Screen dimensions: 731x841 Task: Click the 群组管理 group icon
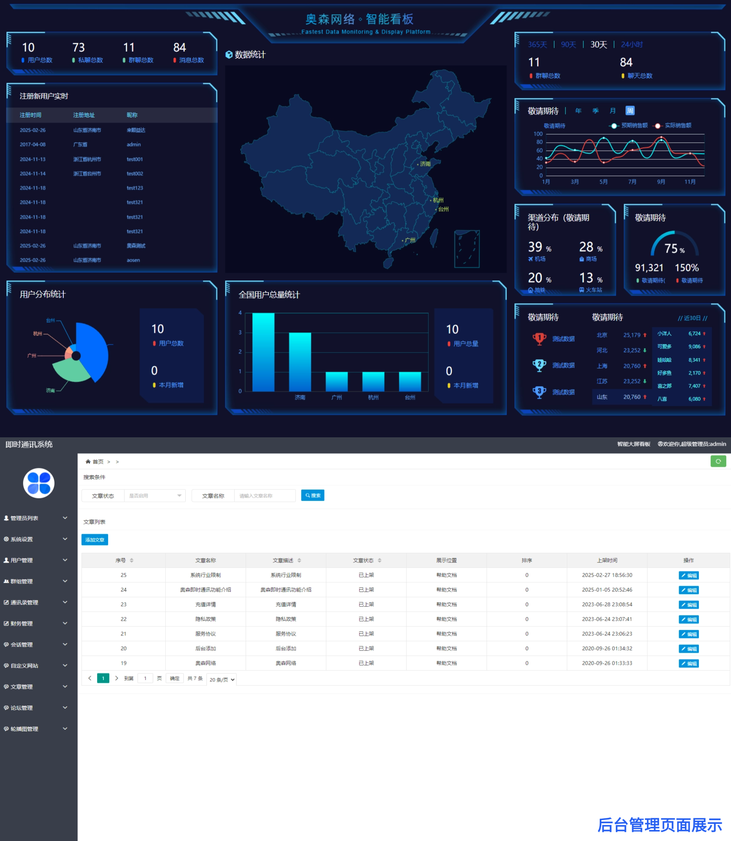6,581
